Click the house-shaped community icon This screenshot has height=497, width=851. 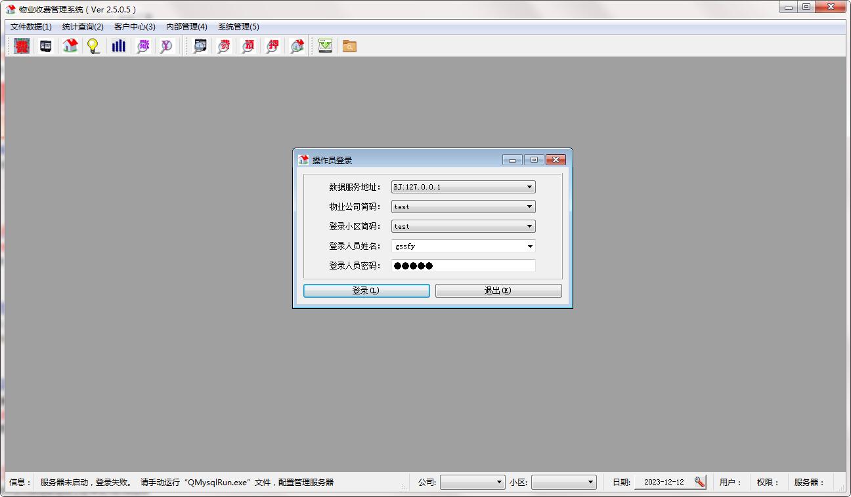tap(69, 46)
